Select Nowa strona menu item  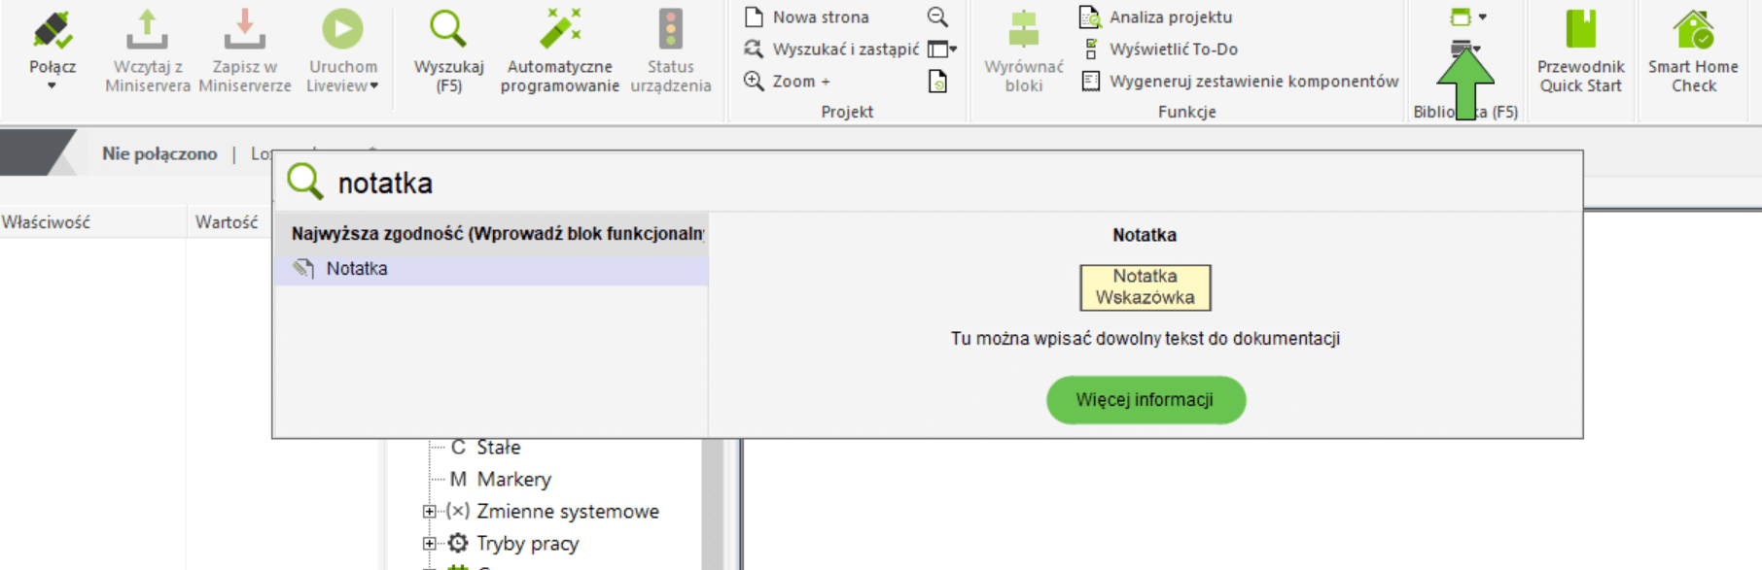point(820,17)
